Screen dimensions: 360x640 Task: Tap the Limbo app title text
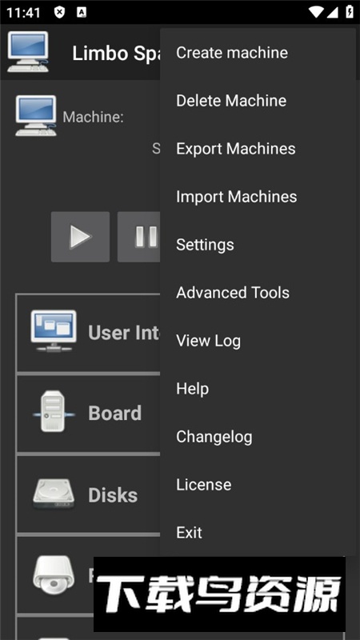(x=116, y=54)
